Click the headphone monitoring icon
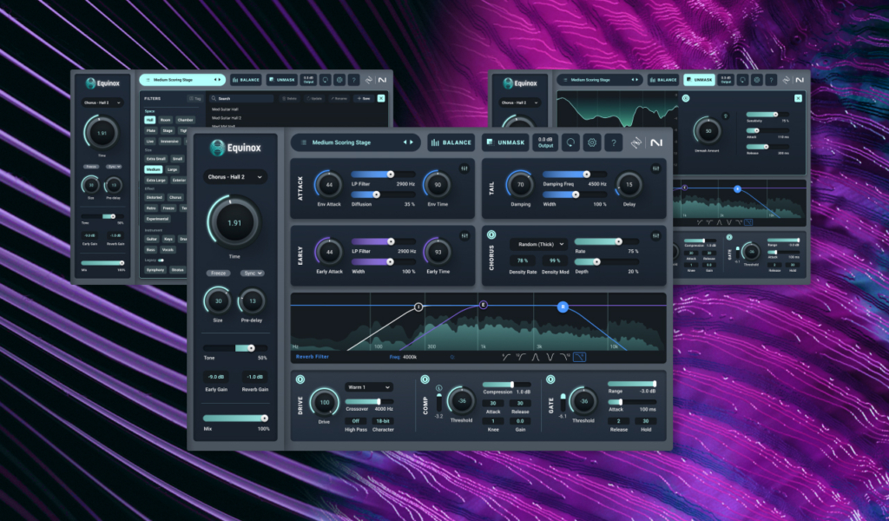 tap(571, 142)
